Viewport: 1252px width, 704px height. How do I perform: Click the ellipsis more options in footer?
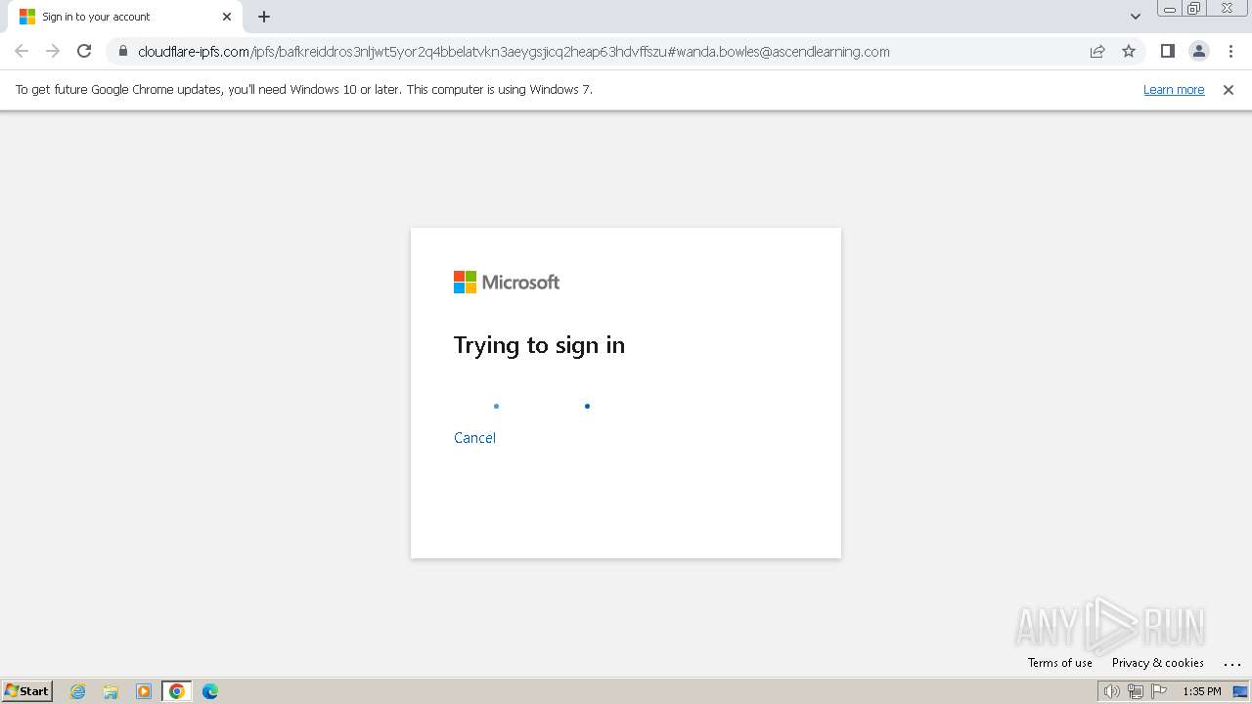(x=1232, y=663)
